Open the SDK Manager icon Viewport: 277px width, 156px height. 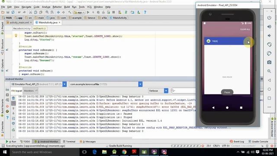[x=138, y=13]
